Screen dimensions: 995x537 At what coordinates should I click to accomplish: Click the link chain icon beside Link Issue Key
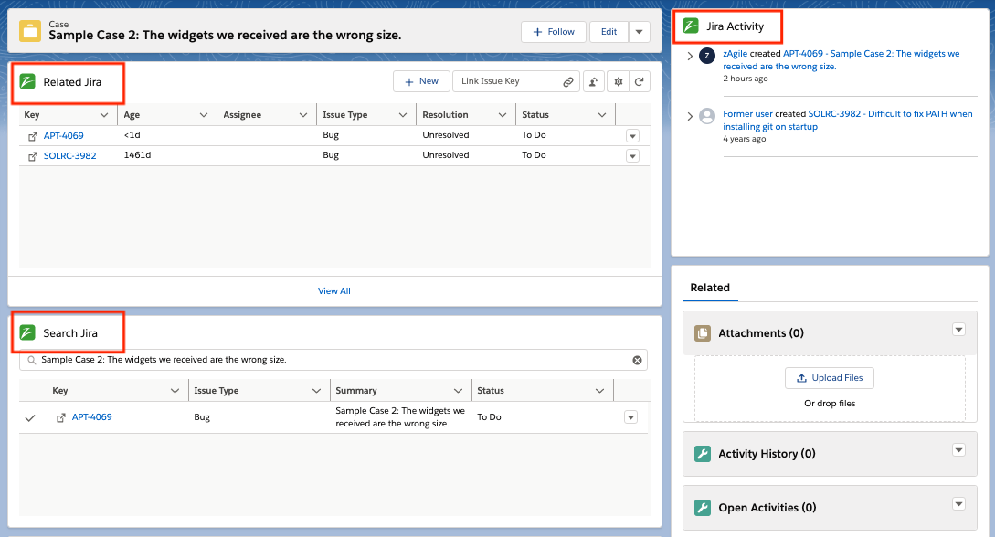coord(568,81)
